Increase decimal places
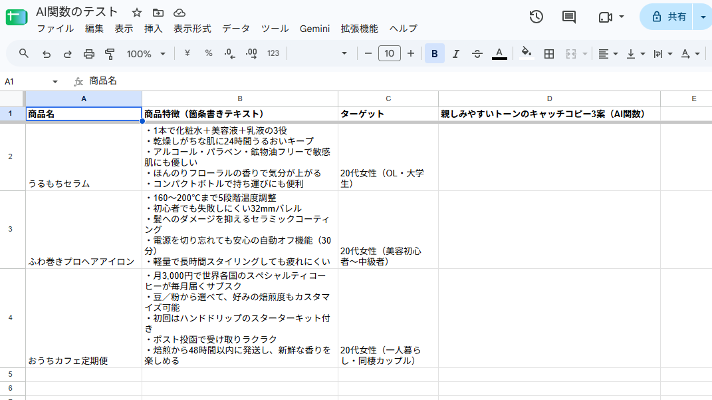Viewport: 712px width, 400px height. click(251, 54)
